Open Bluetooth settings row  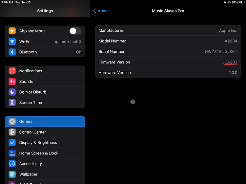tap(45, 52)
